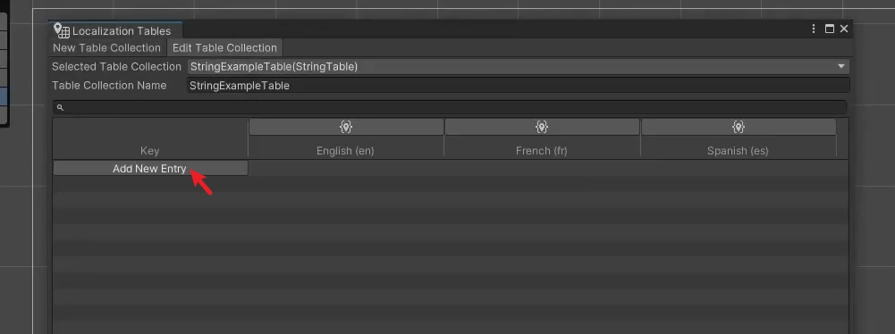
Task: Click the Add New Entry button
Action: 150,168
